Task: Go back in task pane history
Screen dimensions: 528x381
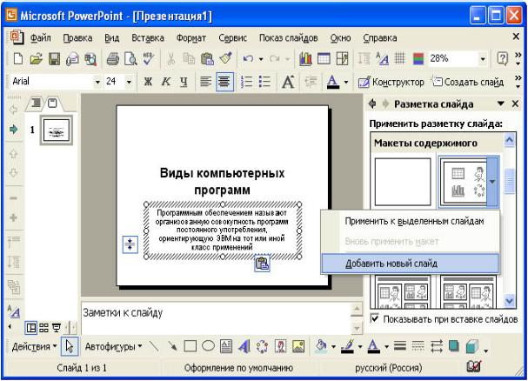Action: coord(372,104)
